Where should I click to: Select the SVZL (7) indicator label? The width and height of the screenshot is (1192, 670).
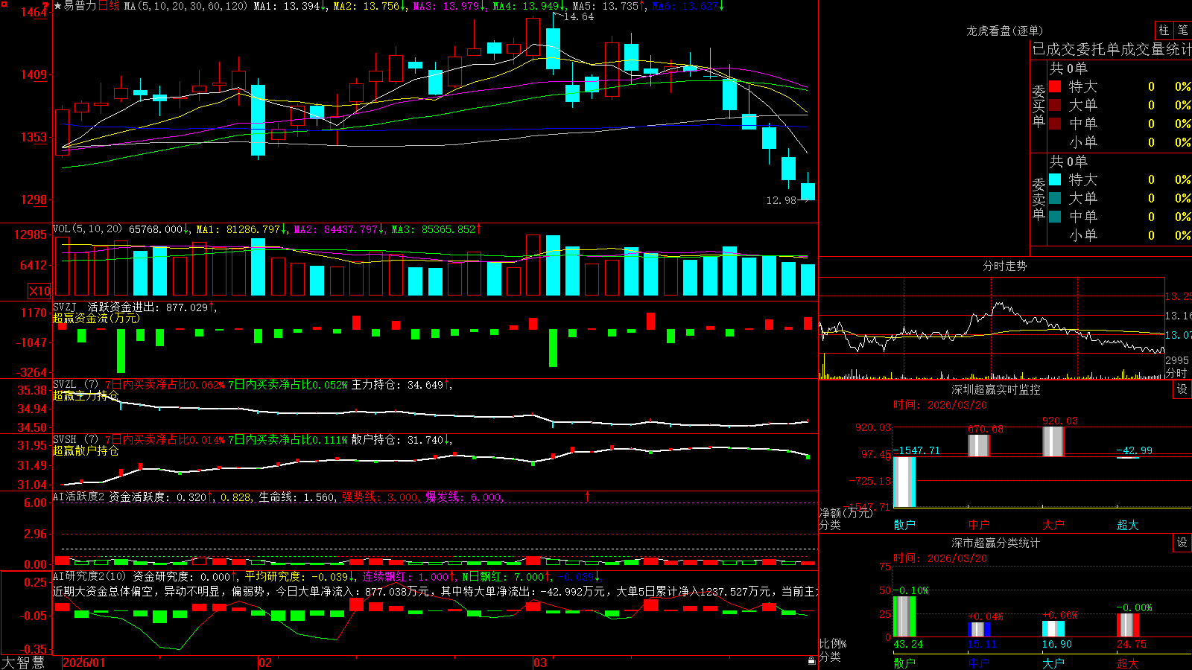pyautogui.click(x=76, y=385)
